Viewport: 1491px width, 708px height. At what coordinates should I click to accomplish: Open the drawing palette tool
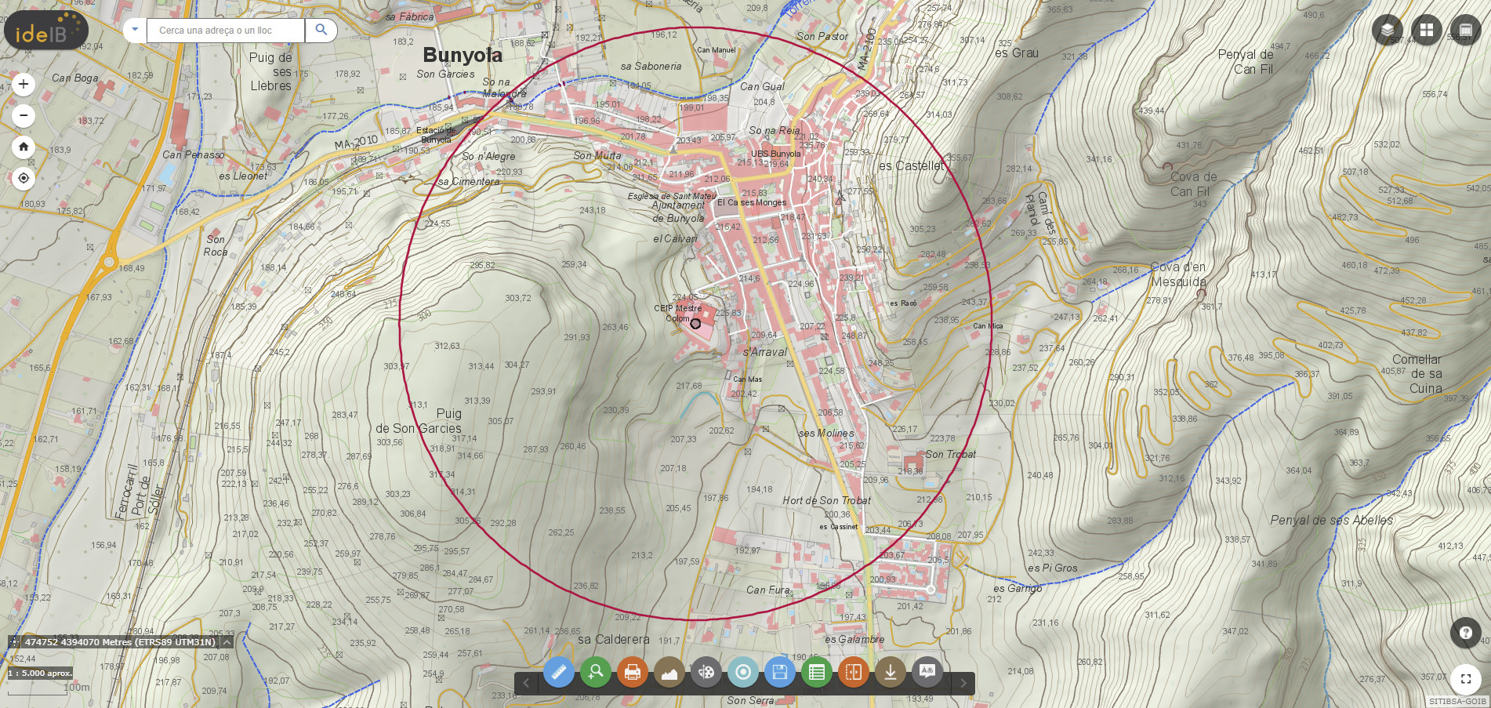(x=706, y=672)
